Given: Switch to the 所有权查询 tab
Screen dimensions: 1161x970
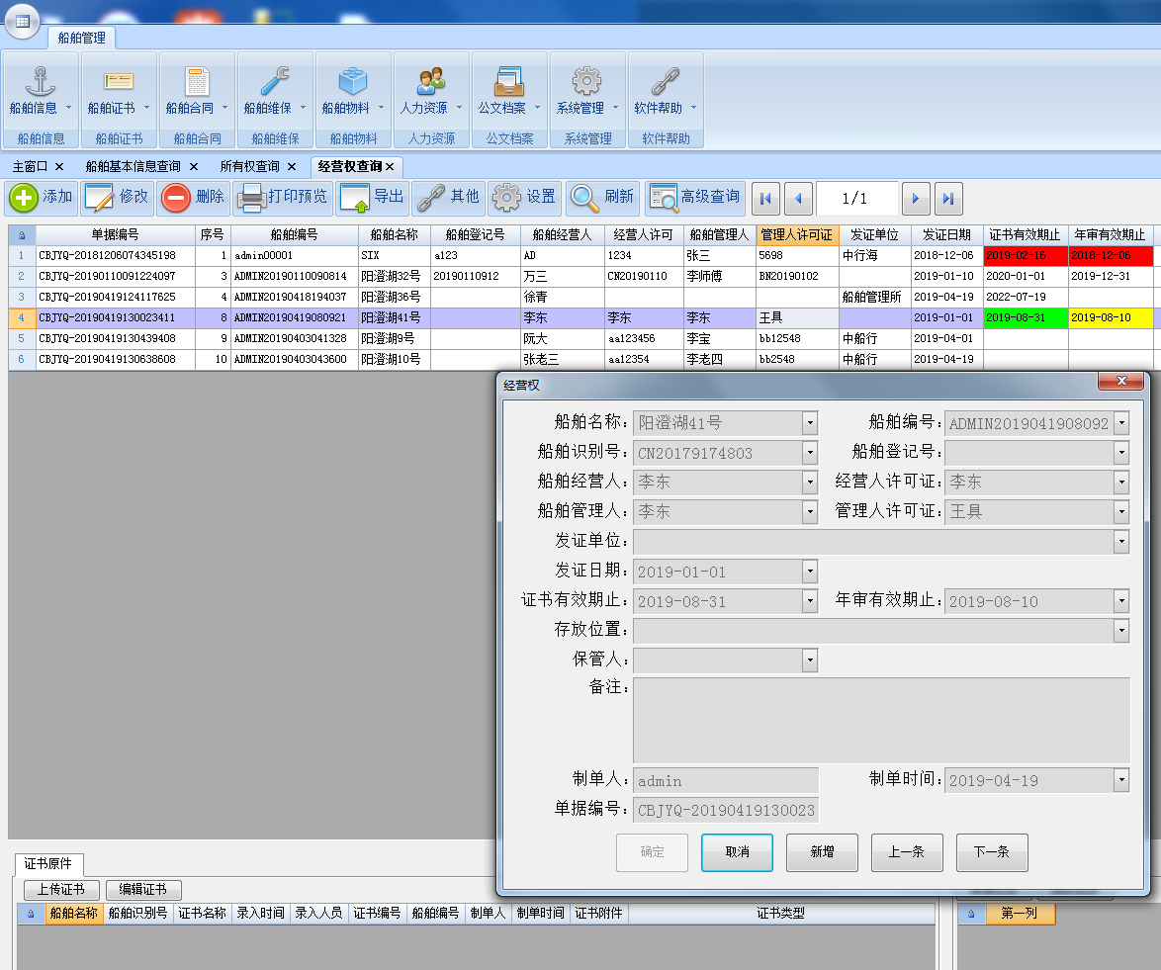Looking at the screenshot, I should pos(249,166).
